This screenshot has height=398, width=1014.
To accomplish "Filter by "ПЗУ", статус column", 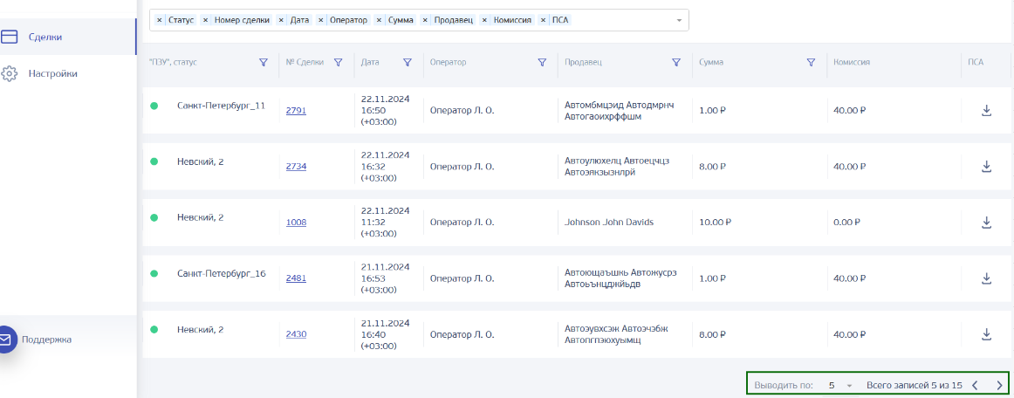I will pyautogui.click(x=264, y=63).
